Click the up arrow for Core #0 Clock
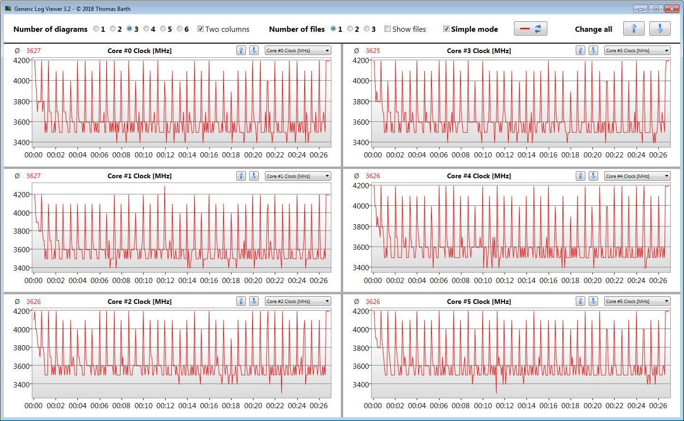This screenshot has height=421, width=684. pos(241,50)
